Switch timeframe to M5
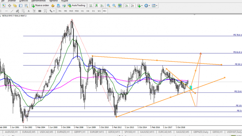This screenshot has height=136, width=242. click(x=65, y=11)
